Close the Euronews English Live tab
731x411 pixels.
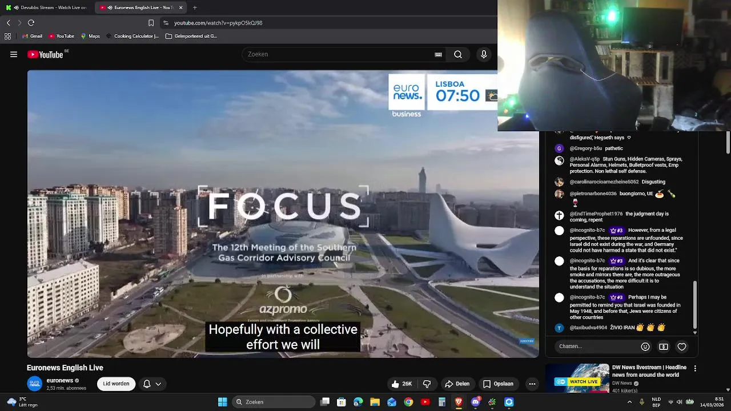click(181, 7)
